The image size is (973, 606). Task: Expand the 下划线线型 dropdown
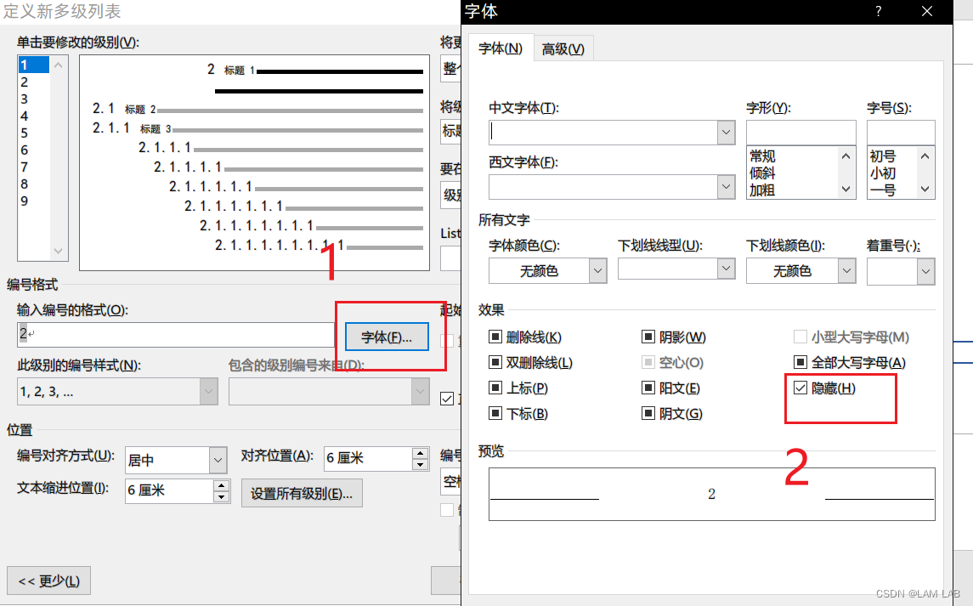click(726, 269)
